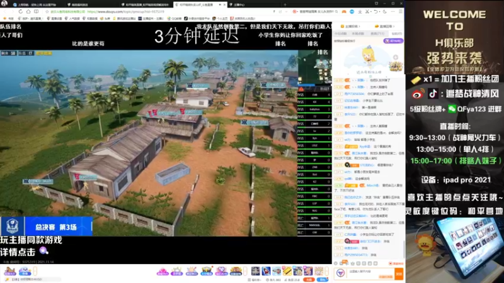The image size is (504, 283).
Task: Select the pink gem gift icon
Action: click(x=163, y=272)
